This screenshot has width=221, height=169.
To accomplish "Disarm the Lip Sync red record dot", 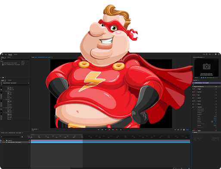I will [195, 101].
